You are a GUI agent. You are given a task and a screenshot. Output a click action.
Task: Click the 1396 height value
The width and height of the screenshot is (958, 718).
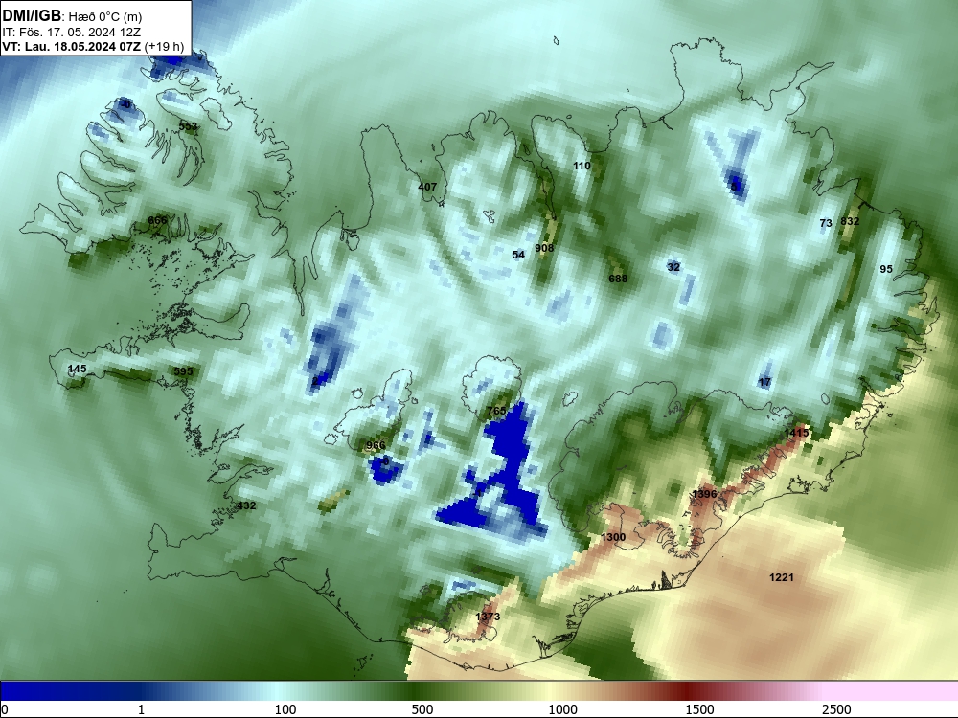tap(704, 494)
